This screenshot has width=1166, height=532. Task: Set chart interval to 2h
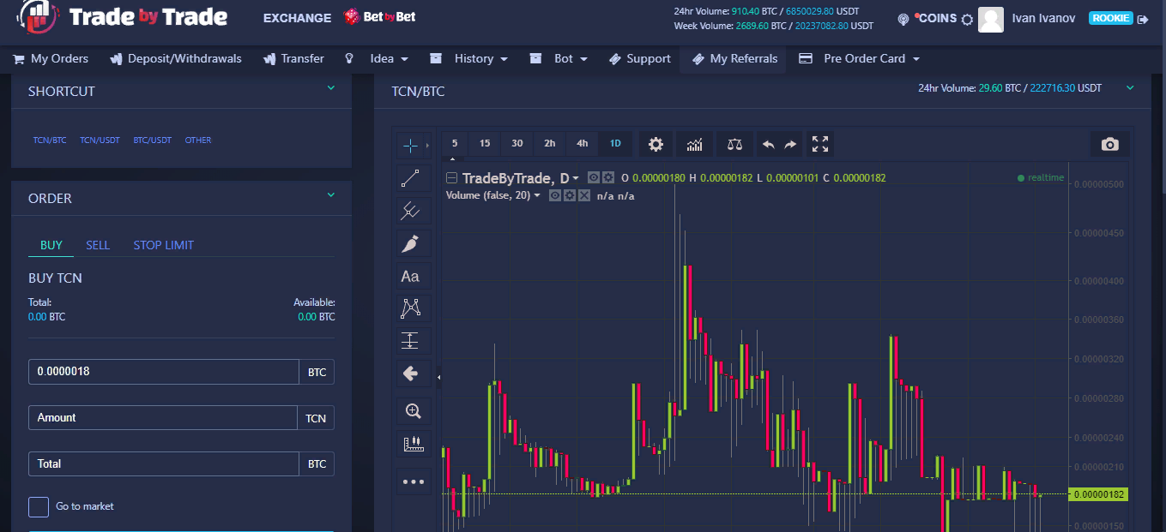click(550, 143)
